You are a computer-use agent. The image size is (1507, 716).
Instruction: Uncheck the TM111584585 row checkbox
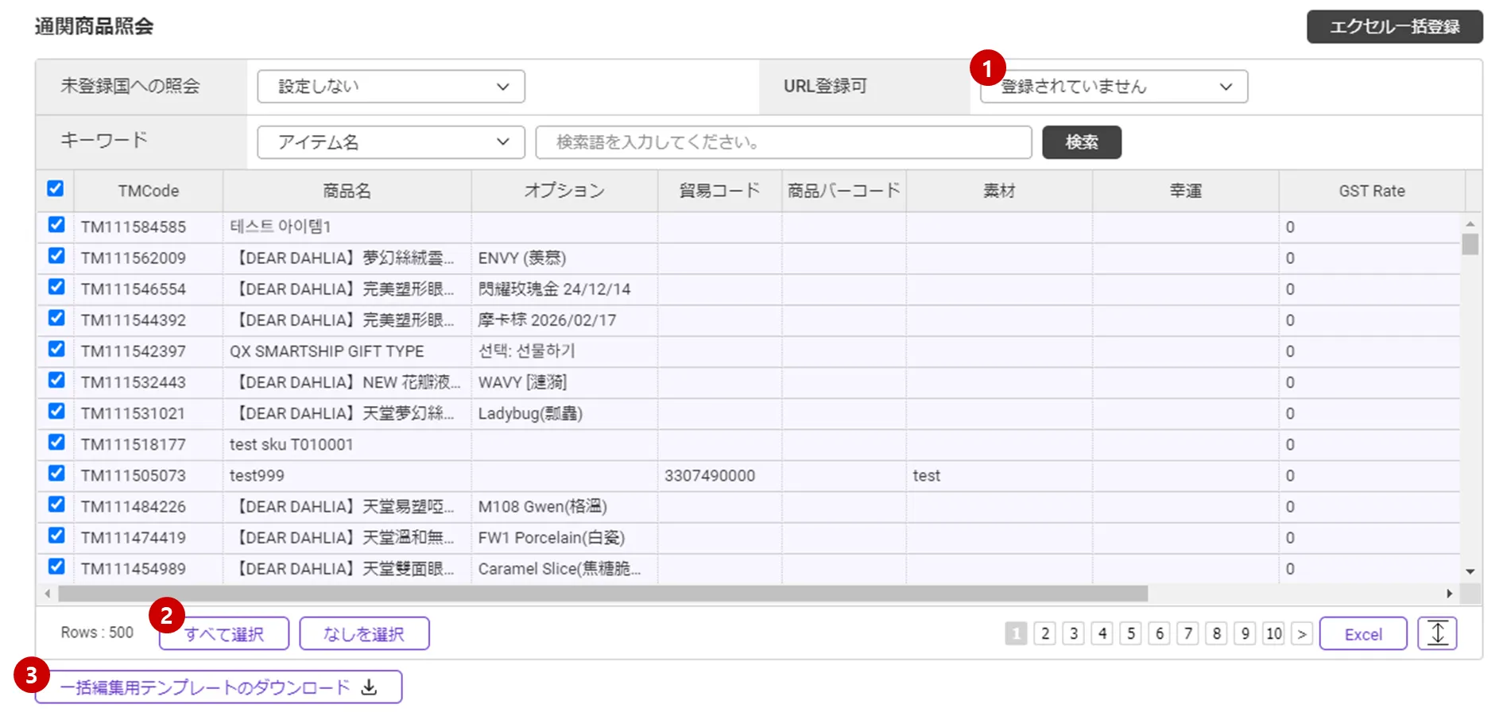tap(56, 225)
